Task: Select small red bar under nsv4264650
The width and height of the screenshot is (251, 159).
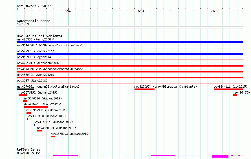Action: [x=235, y=95]
